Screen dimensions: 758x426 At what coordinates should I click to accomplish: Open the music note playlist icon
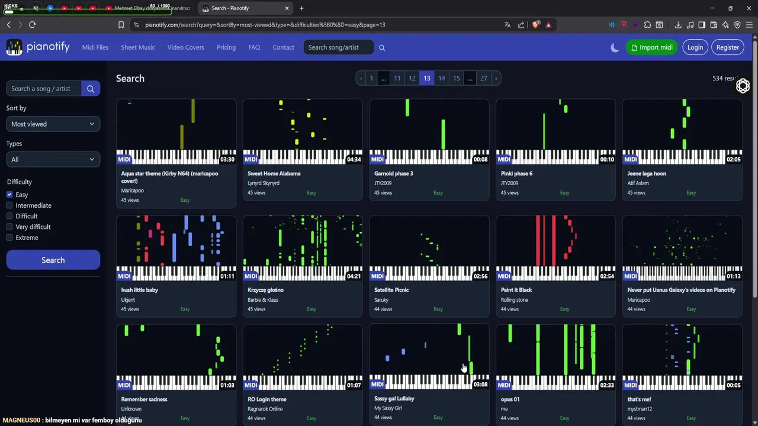[690, 25]
